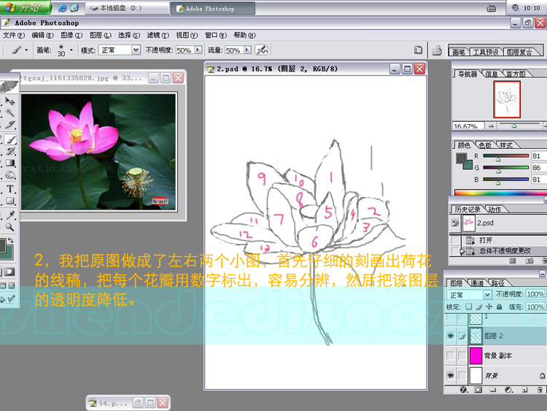
Task: Open the 工具预设 palette well tab
Action: click(x=486, y=52)
